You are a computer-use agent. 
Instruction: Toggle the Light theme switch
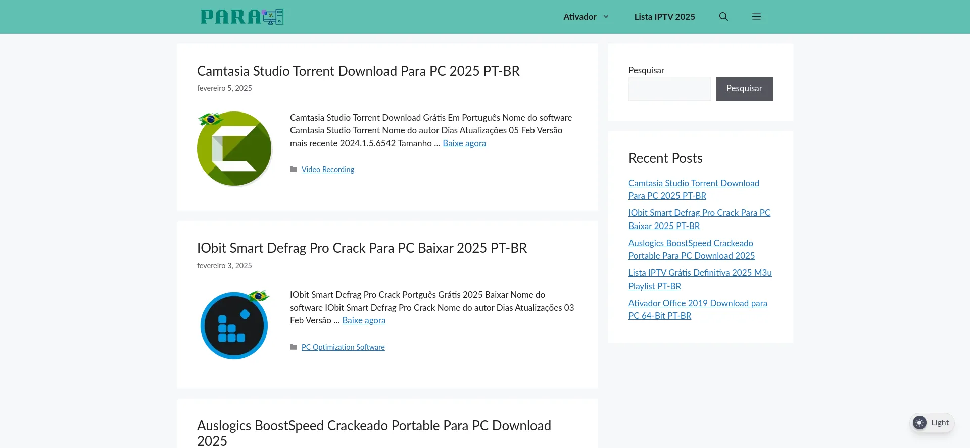932,423
